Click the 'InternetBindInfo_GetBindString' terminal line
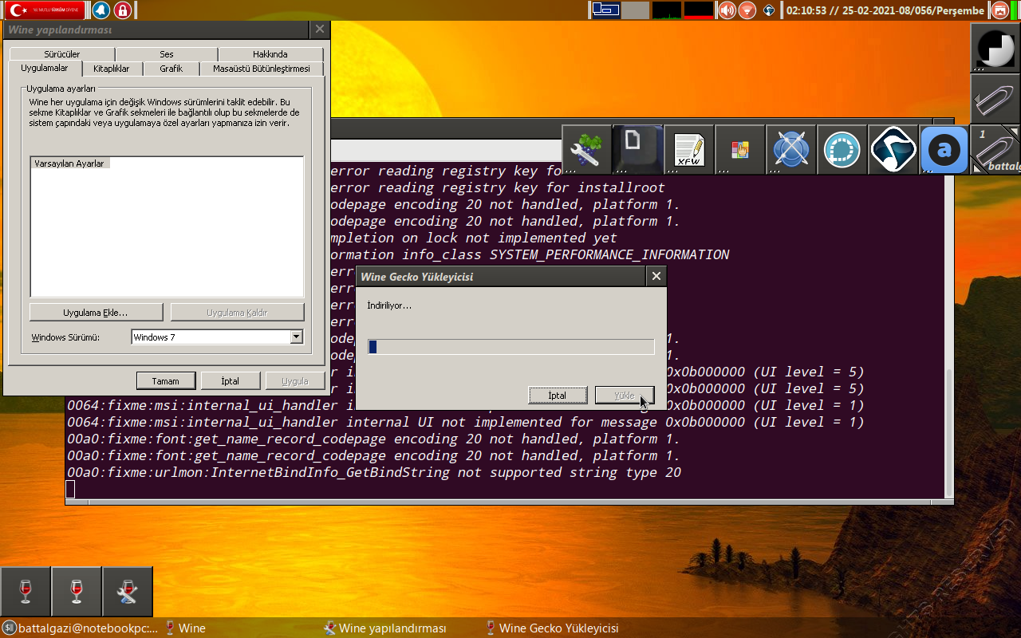Image resolution: width=1021 pixels, height=638 pixels. pyautogui.click(x=374, y=472)
